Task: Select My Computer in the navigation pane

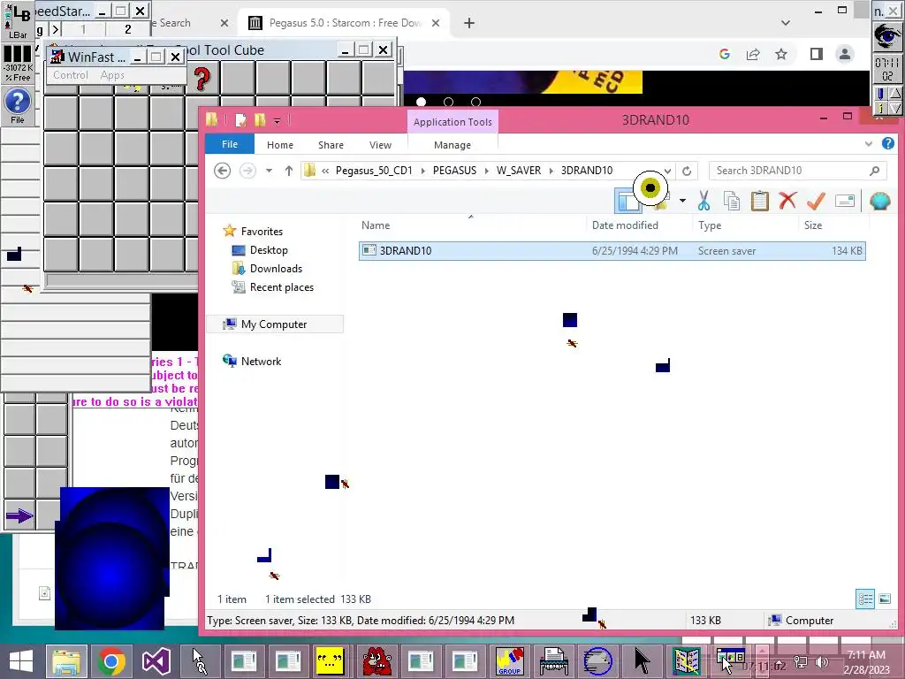Action: (x=274, y=324)
